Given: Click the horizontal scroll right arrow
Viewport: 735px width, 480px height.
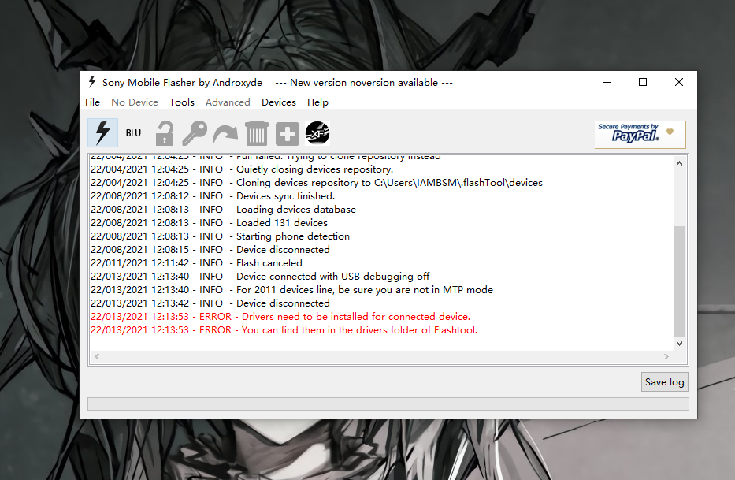Looking at the screenshot, I should (666, 356).
